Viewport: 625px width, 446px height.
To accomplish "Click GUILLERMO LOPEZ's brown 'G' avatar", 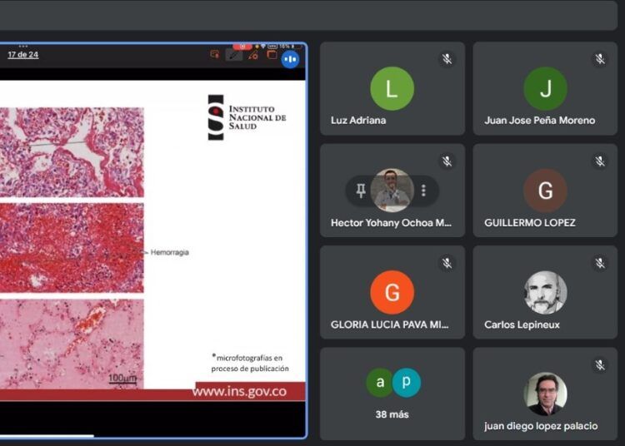I will point(545,191).
